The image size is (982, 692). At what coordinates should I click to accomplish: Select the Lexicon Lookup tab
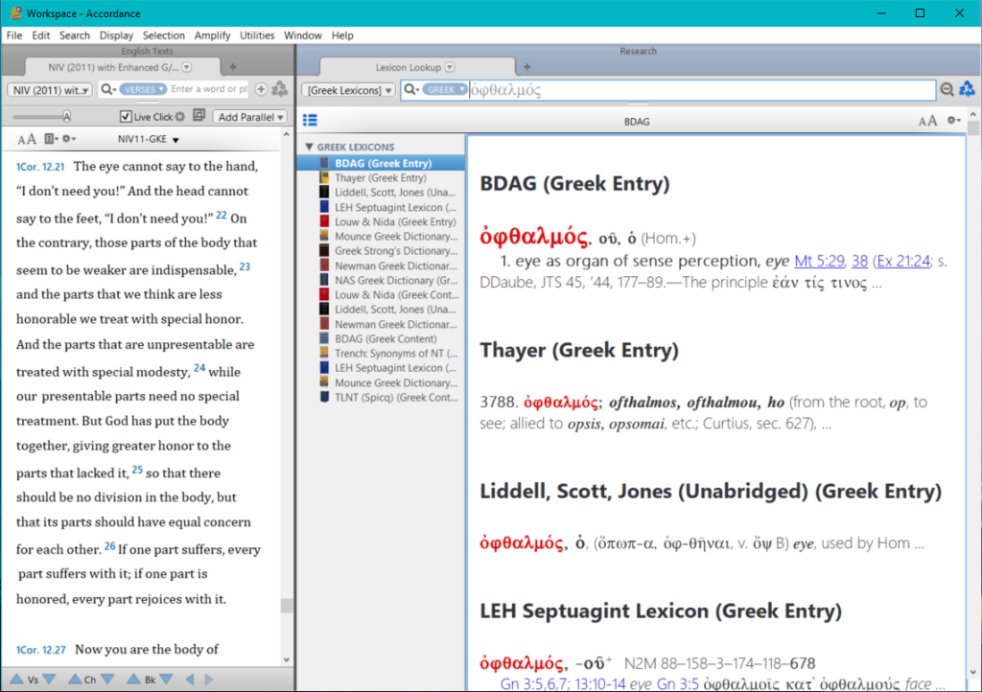point(409,67)
